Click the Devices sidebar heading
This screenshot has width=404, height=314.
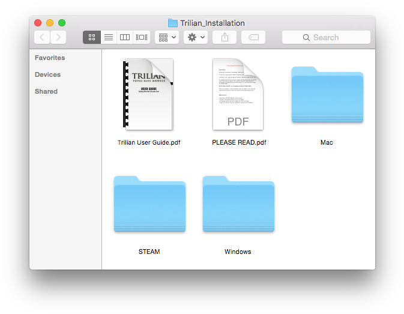click(47, 74)
